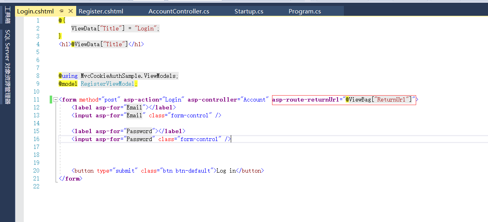Viewport: 488px width, 222px height.
Task: Click "Log in" button text on line 20
Action: [x=226, y=171]
